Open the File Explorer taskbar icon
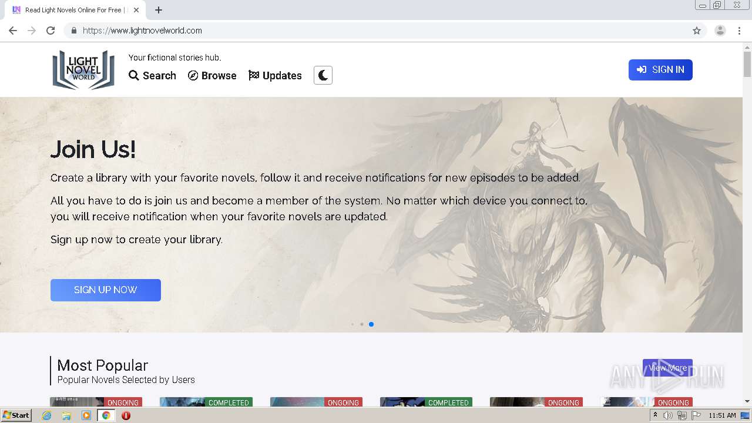 click(x=66, y=415)
